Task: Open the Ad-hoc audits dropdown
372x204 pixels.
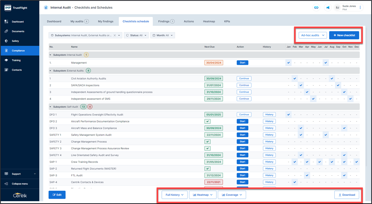Action: 312,35
